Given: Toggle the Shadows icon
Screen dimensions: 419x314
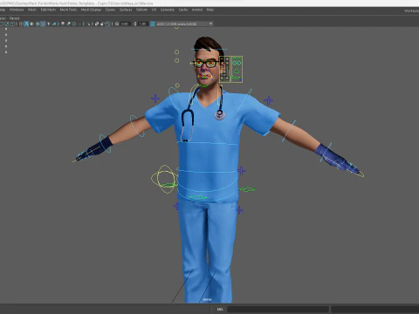Looking at the screenshot, I should tap(54, 24).
